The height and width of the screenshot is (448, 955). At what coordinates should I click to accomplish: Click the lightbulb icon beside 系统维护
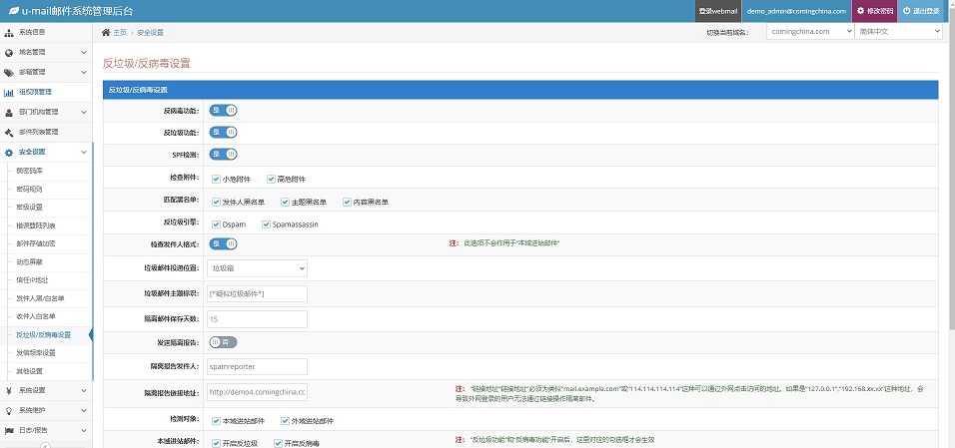click(9, 410)
